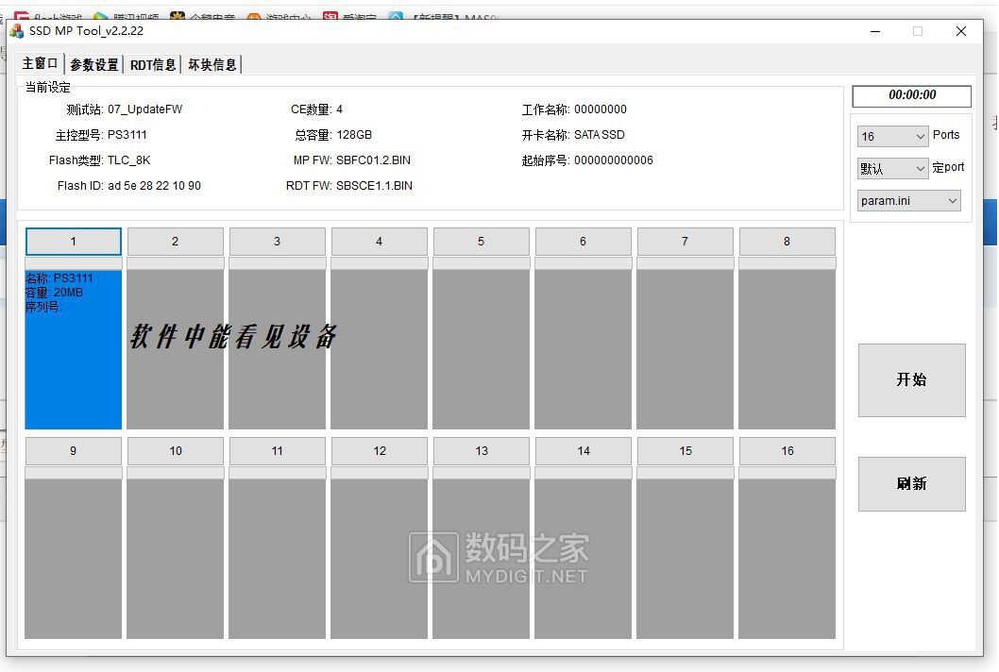Expand the Ports count dropdown showing 16

click(893, 137)
